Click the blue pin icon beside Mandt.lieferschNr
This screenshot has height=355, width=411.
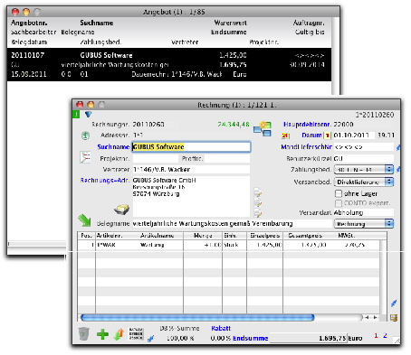pyautogui.click(x=398, y=147)
